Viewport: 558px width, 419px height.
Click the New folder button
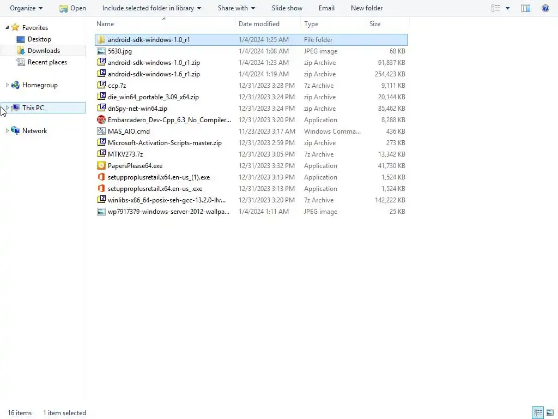[367, 8]
